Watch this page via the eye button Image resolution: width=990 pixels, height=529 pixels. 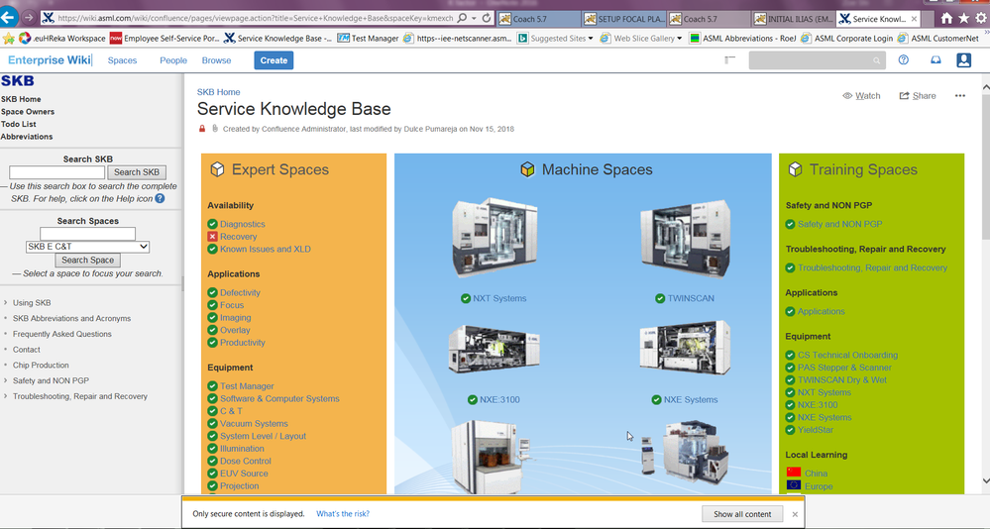861,96
